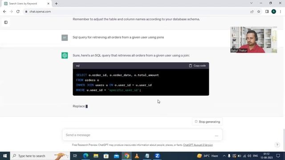Open the notifications center icon

coord(278,156)
